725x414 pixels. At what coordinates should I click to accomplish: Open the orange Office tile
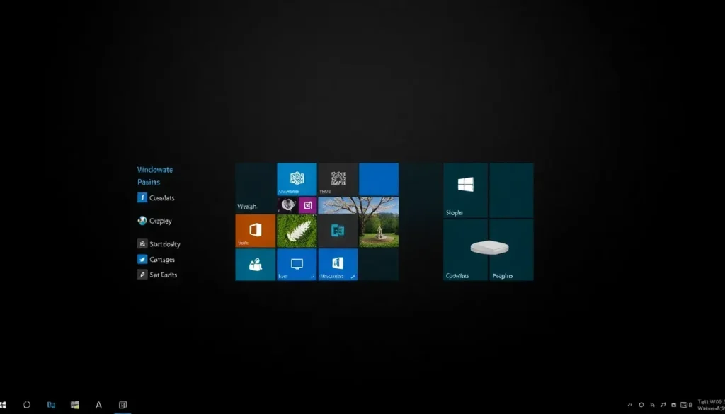255,231
